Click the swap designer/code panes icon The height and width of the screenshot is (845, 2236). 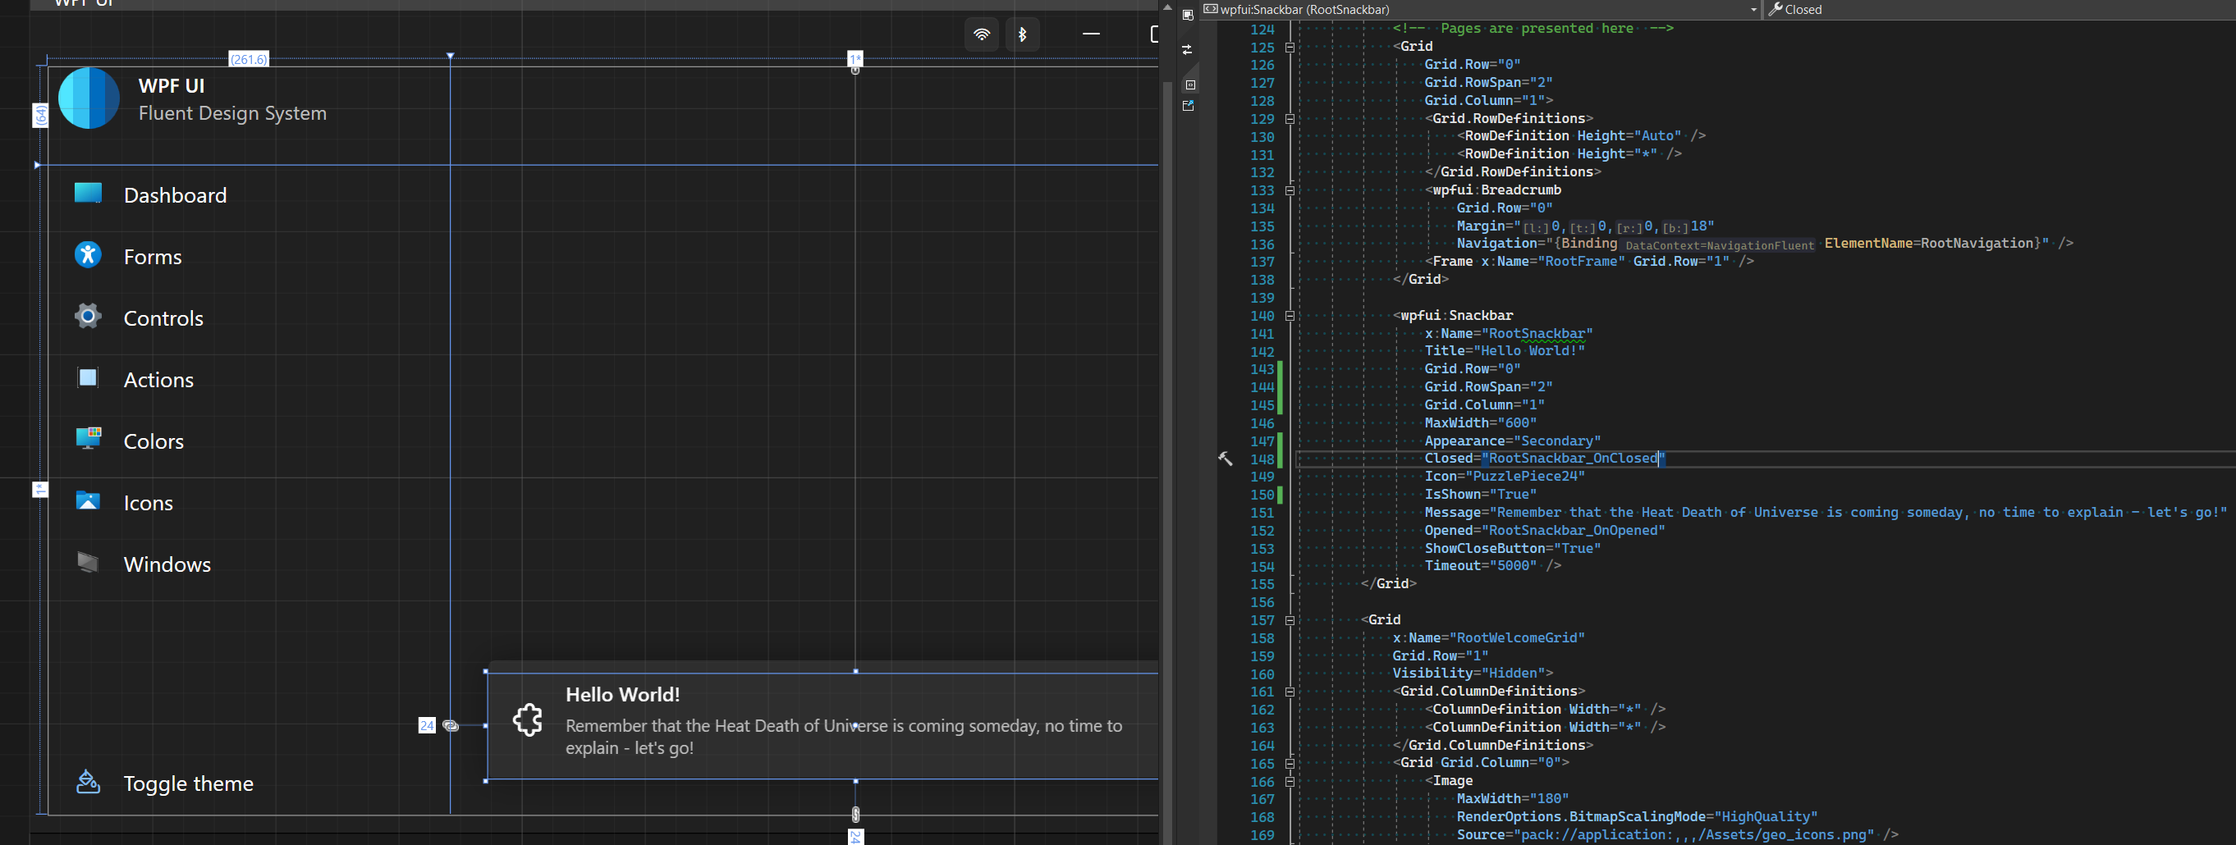click(x=1189, y=49)
